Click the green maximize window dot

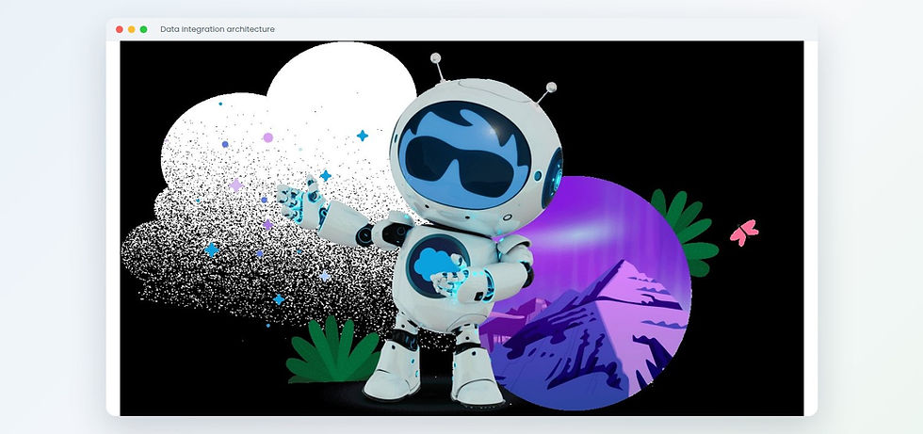click(143, 29)
